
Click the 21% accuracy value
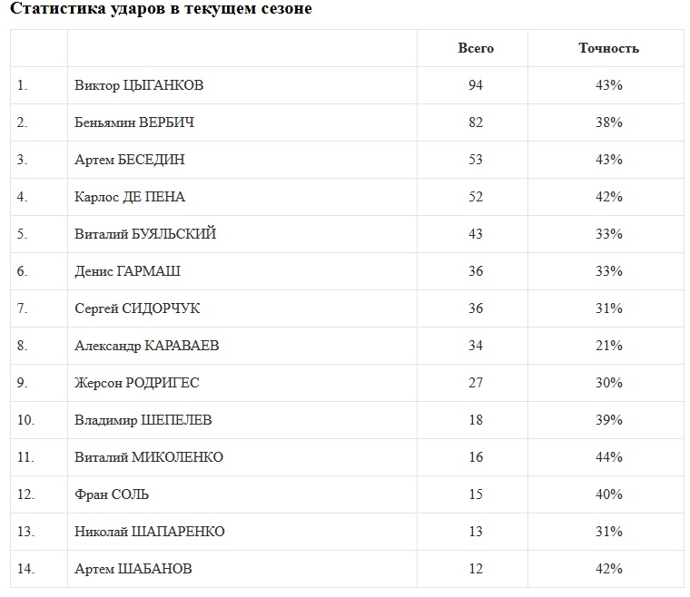pos(609,346)
